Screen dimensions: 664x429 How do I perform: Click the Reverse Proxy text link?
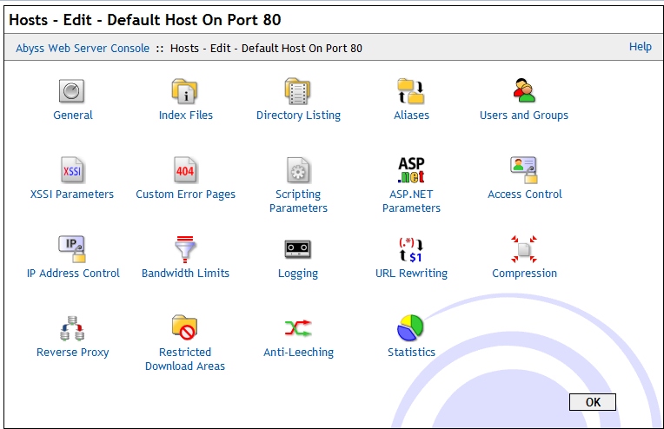(73, 353)
